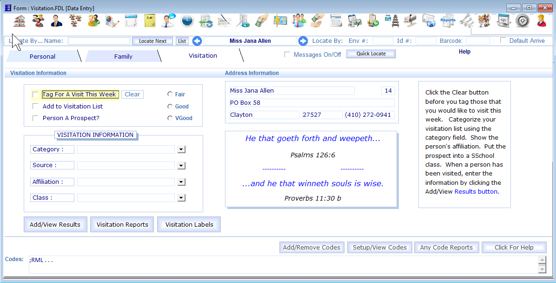Select the Good radio button

170,106
